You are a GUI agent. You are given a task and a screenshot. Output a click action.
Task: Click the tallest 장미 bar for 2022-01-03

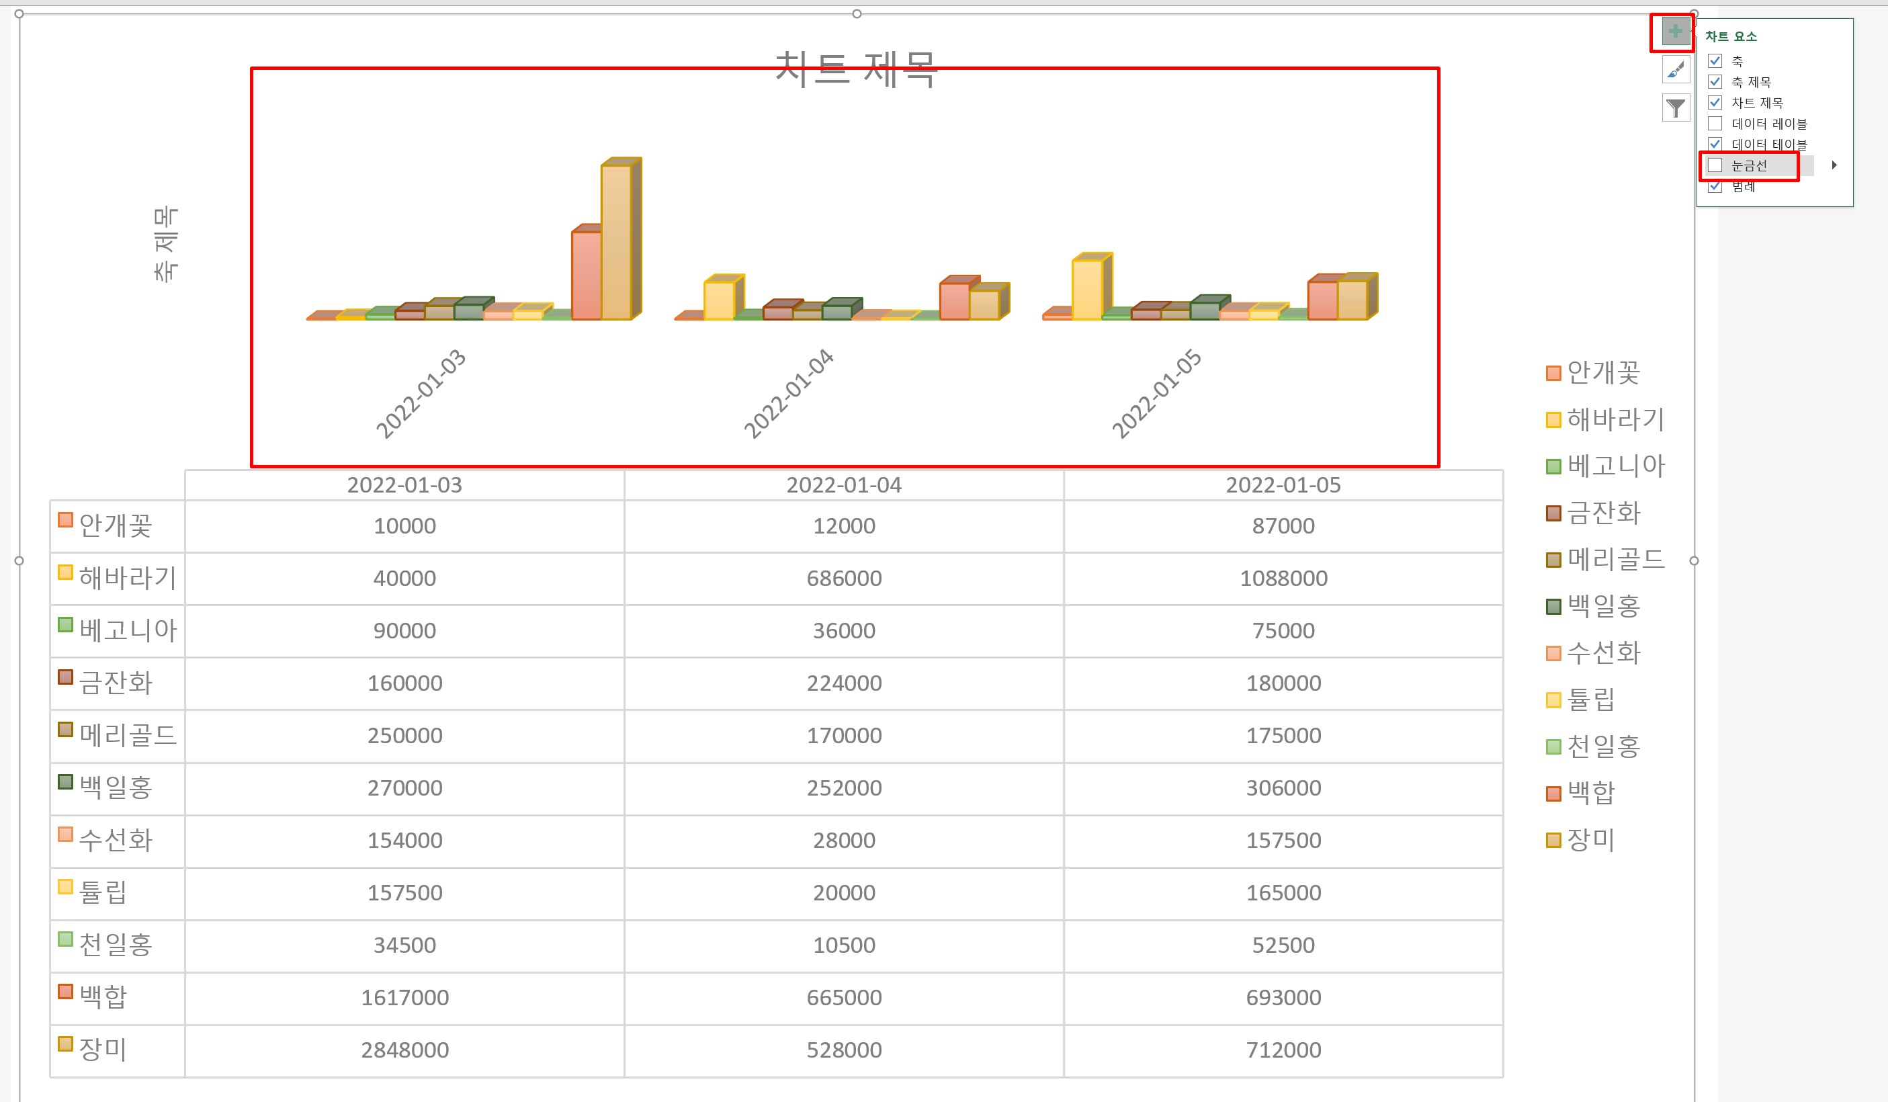coord(617,240)
